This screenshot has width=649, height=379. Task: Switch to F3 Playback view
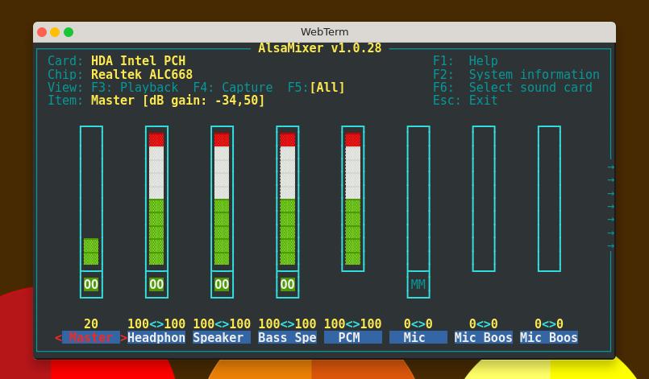(135, 88)
